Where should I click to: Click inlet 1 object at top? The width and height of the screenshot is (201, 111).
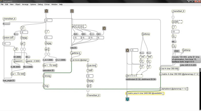(x=47, y=11)
